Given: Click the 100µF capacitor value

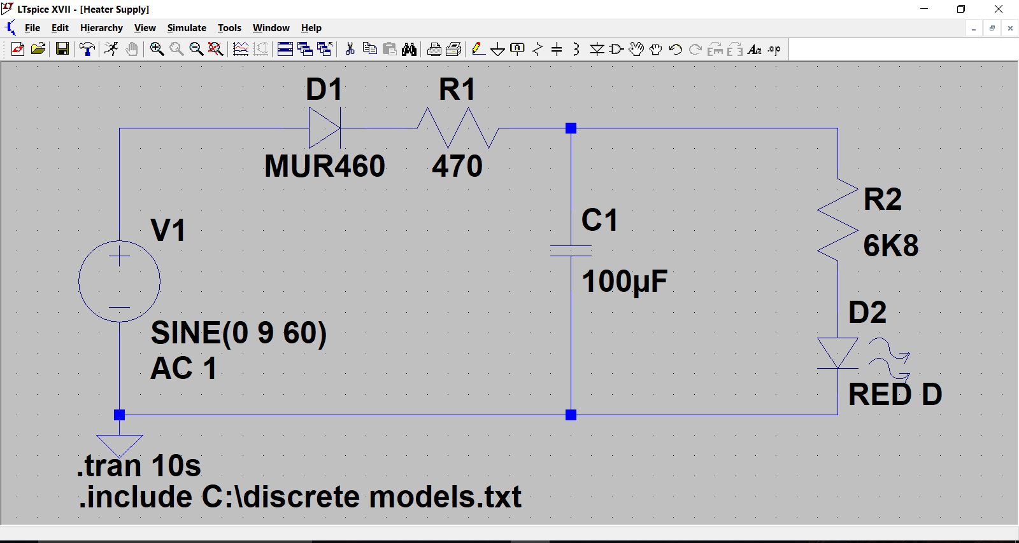Looking at the screenshot, I should coord(625,281).
